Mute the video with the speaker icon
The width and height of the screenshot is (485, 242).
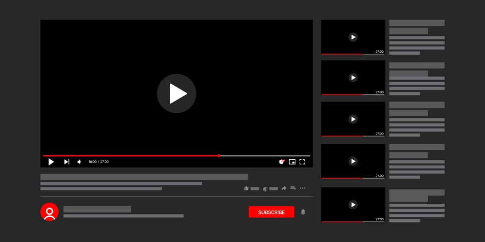pos(80,162)
